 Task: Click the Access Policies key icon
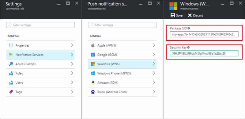click(11, 64)
